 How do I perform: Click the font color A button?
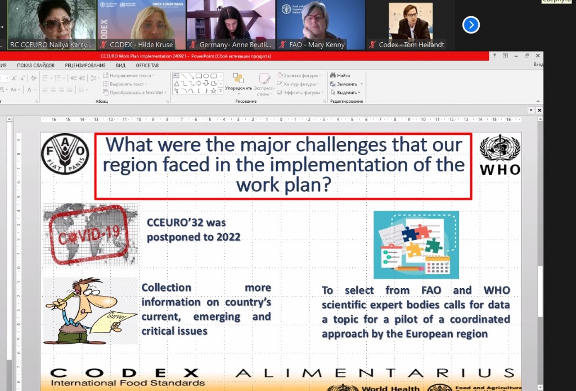click(30, 89)
